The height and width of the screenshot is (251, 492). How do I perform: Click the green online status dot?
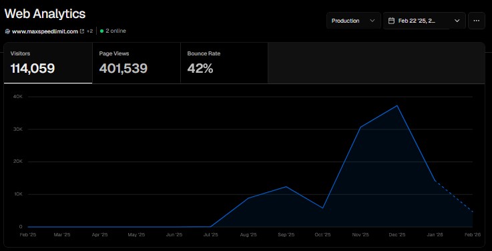pos(101,31)
